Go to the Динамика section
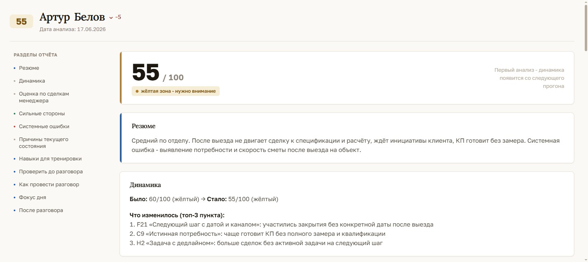 32,81
